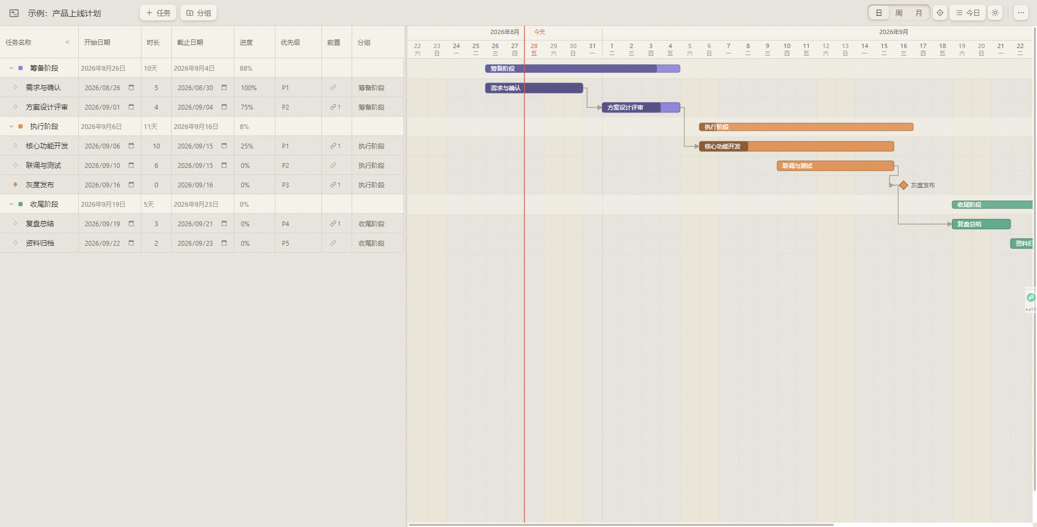Click dependency link icon for 资料归档

click(333, 243)
